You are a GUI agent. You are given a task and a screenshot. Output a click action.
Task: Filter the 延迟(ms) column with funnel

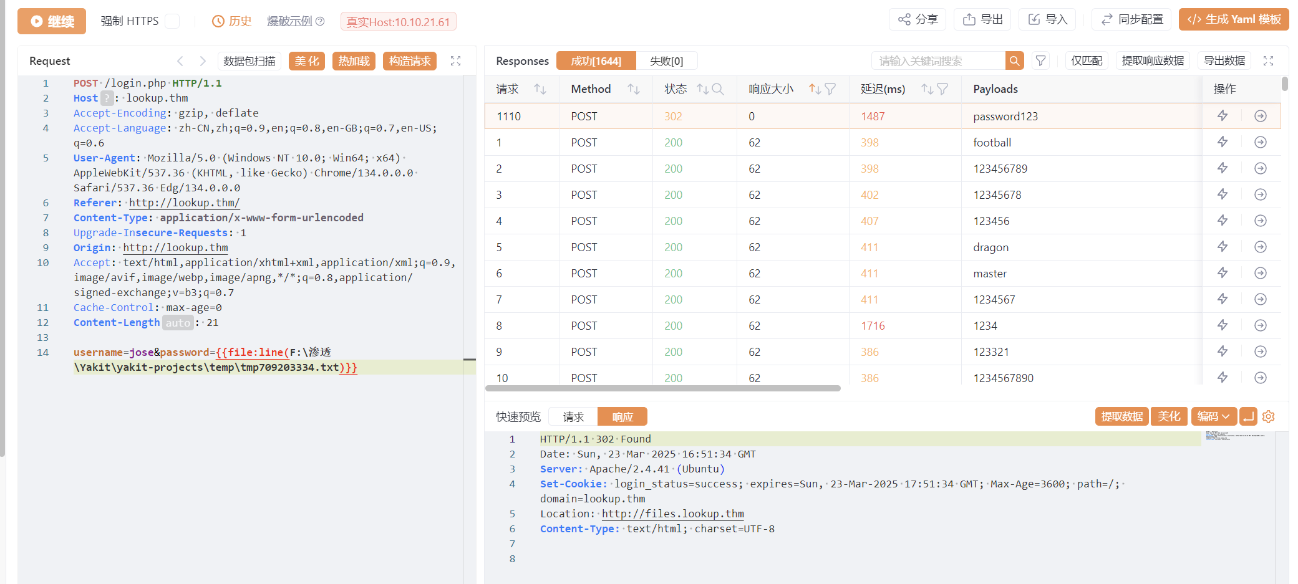pyautogui.click(x=942, y=89)
